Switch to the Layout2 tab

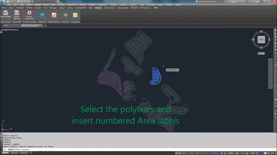23,153
